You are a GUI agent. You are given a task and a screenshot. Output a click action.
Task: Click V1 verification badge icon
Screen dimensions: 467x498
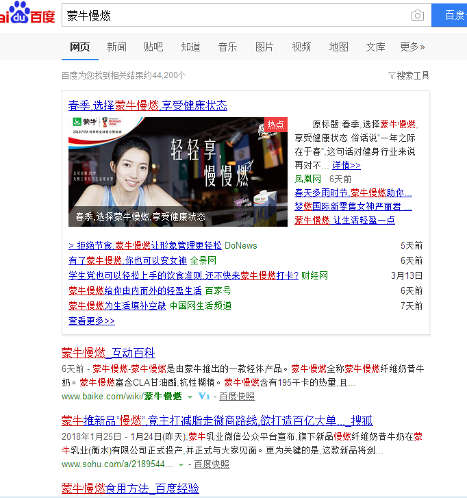coord(204,396)
